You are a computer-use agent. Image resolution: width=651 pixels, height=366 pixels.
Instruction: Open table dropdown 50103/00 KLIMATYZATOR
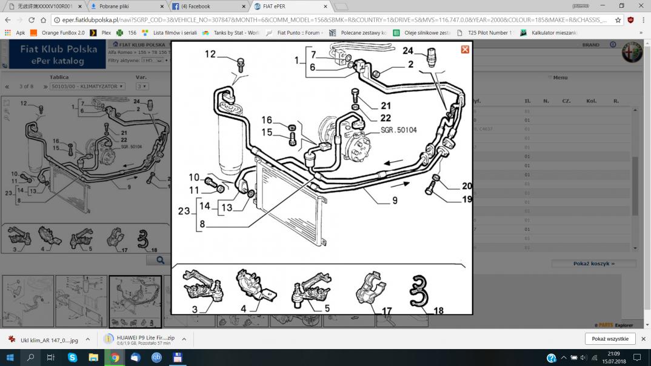click(x=87, y=86)
